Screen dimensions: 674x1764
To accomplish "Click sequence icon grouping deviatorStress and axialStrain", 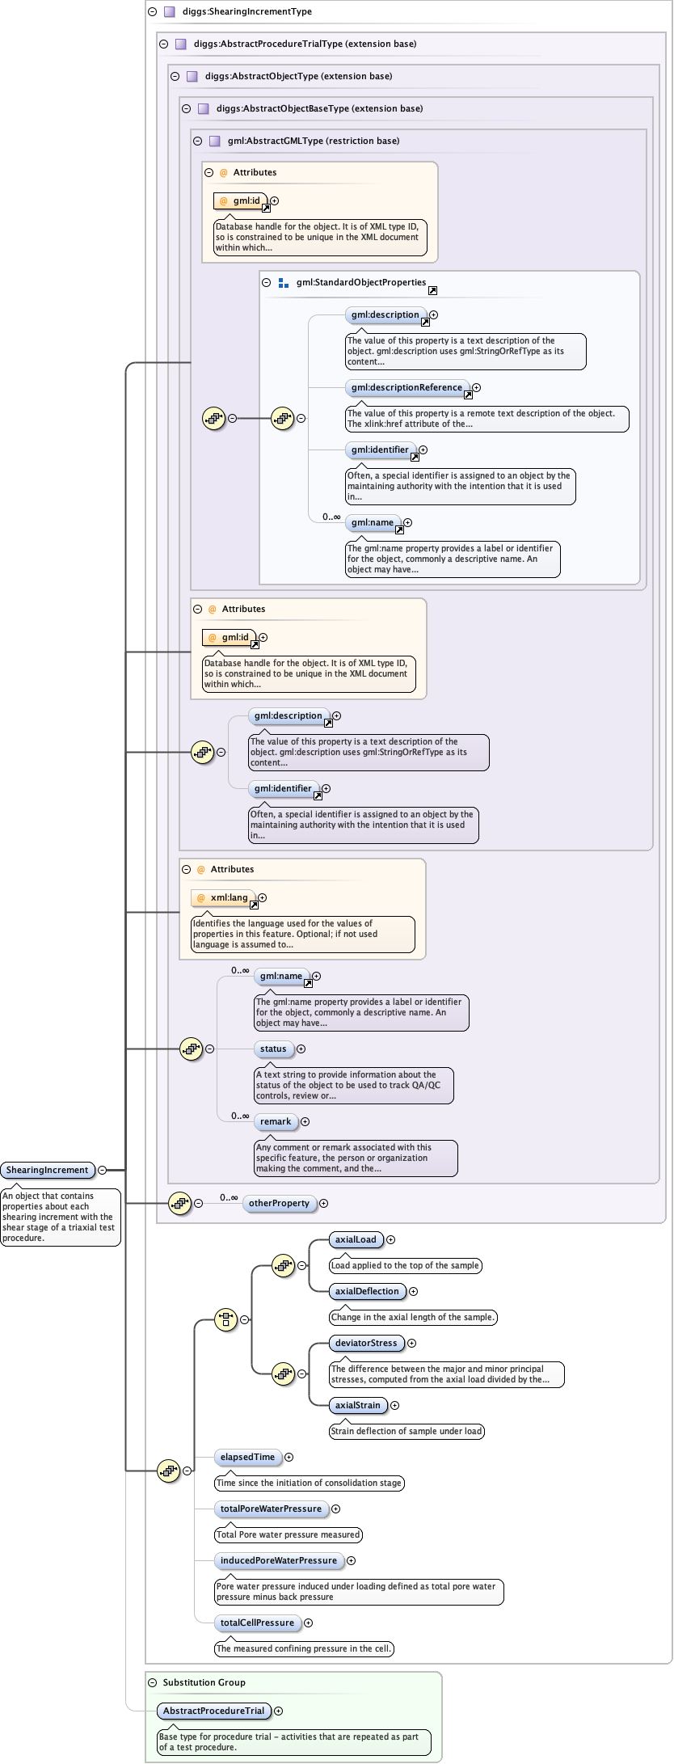I will click(x=283, y=1373).
